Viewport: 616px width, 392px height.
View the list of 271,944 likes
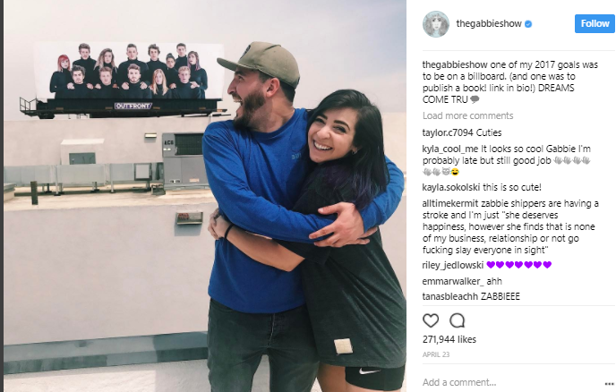point(449,339)
